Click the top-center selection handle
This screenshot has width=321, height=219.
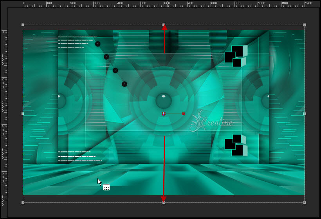(x=164, y=25)
